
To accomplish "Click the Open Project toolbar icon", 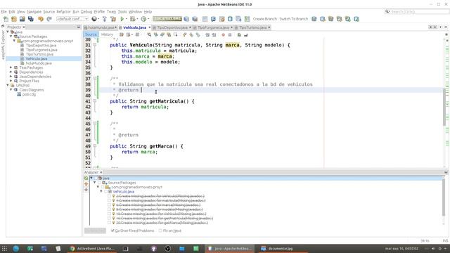I will coord(22,19).
